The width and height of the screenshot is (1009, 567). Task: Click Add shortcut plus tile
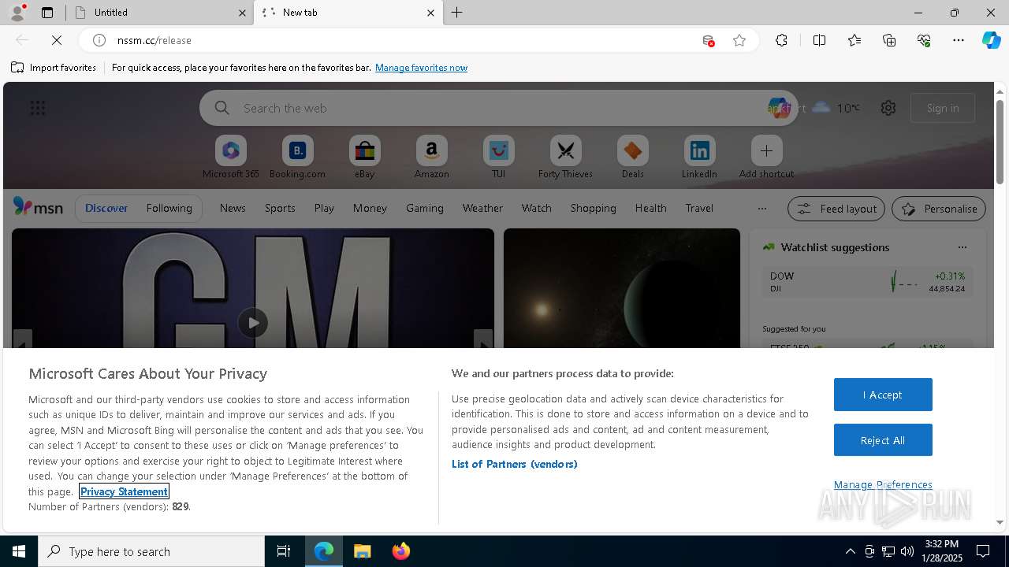766,157
